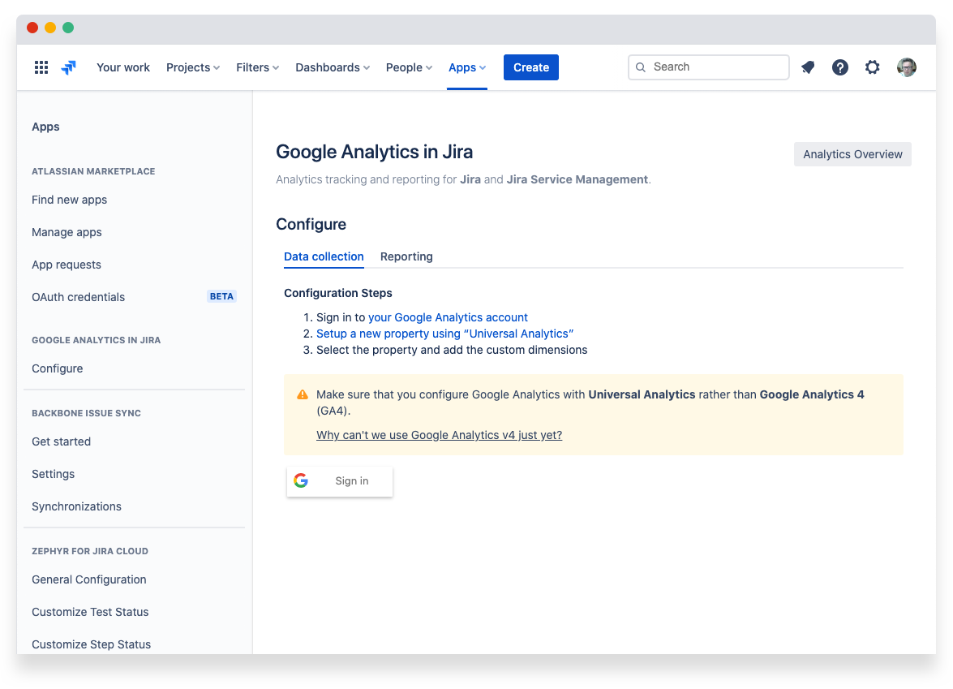Click the Analytics Overview button
Viewport: 953px width, 689px height.
click(x=852, y=154)
